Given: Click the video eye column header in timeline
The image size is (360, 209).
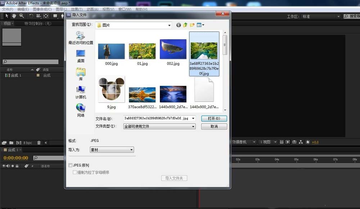Looking at the screenshot, I should point(4,166).
